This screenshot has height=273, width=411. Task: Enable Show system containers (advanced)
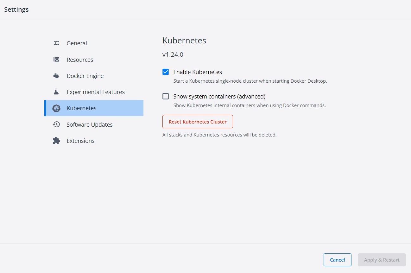click(x=166, y=96)
